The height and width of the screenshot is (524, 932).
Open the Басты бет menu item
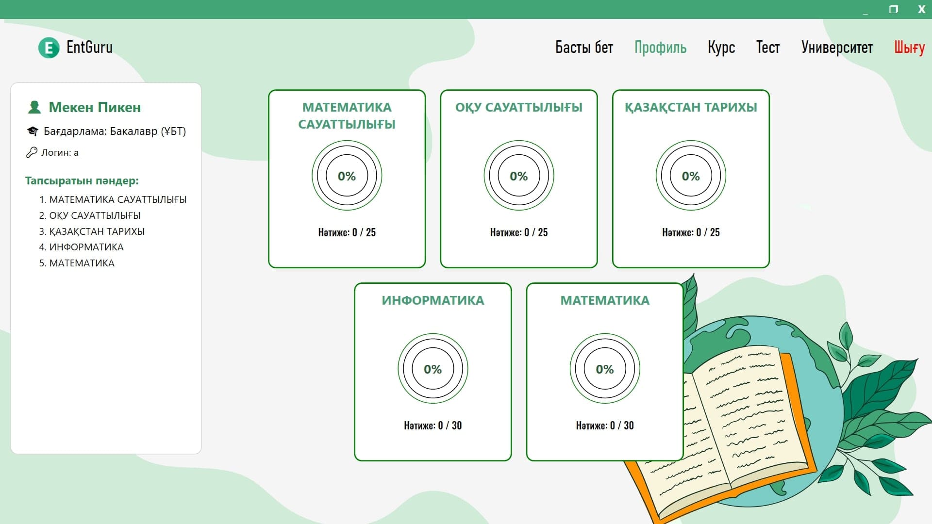[x=584, y=48]
